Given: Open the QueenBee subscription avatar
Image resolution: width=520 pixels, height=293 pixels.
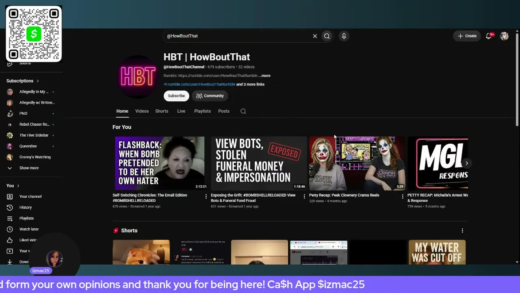Looking at the screenshot, I should (10, 146).
